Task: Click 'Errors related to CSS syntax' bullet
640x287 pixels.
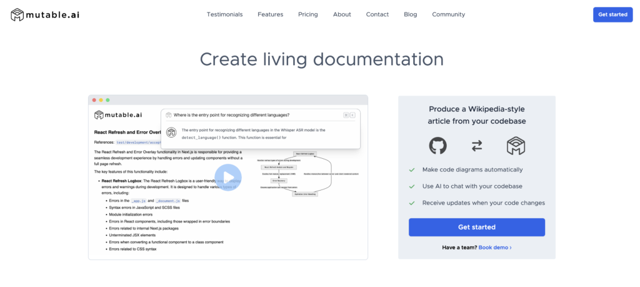Action: (132, 249)
